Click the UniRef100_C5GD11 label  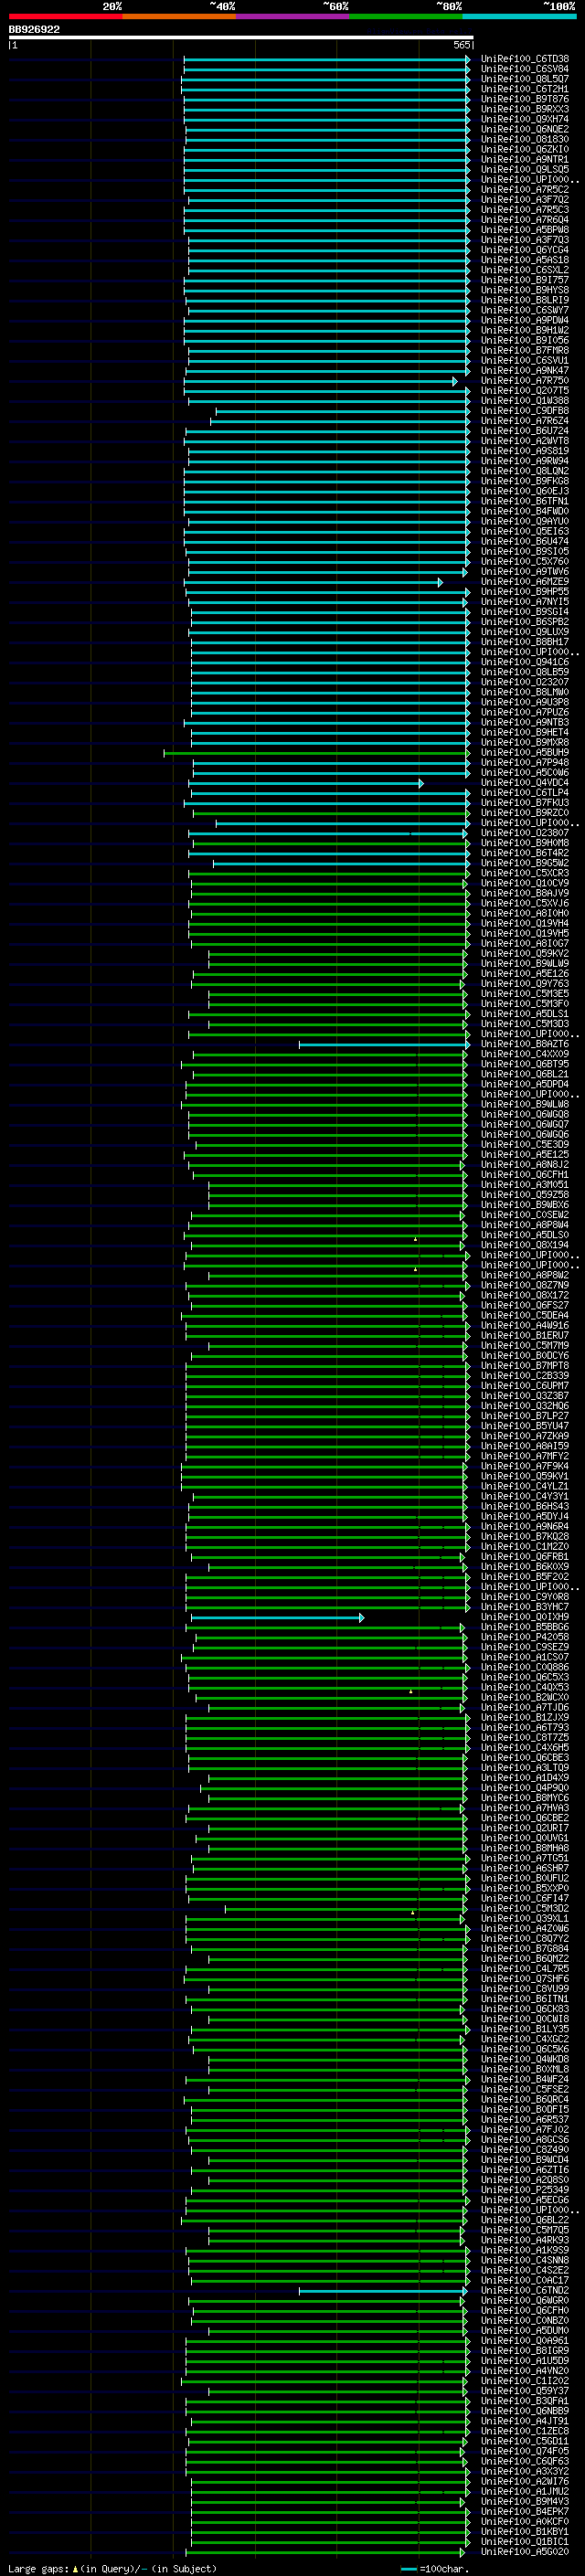coord(525,2440)
